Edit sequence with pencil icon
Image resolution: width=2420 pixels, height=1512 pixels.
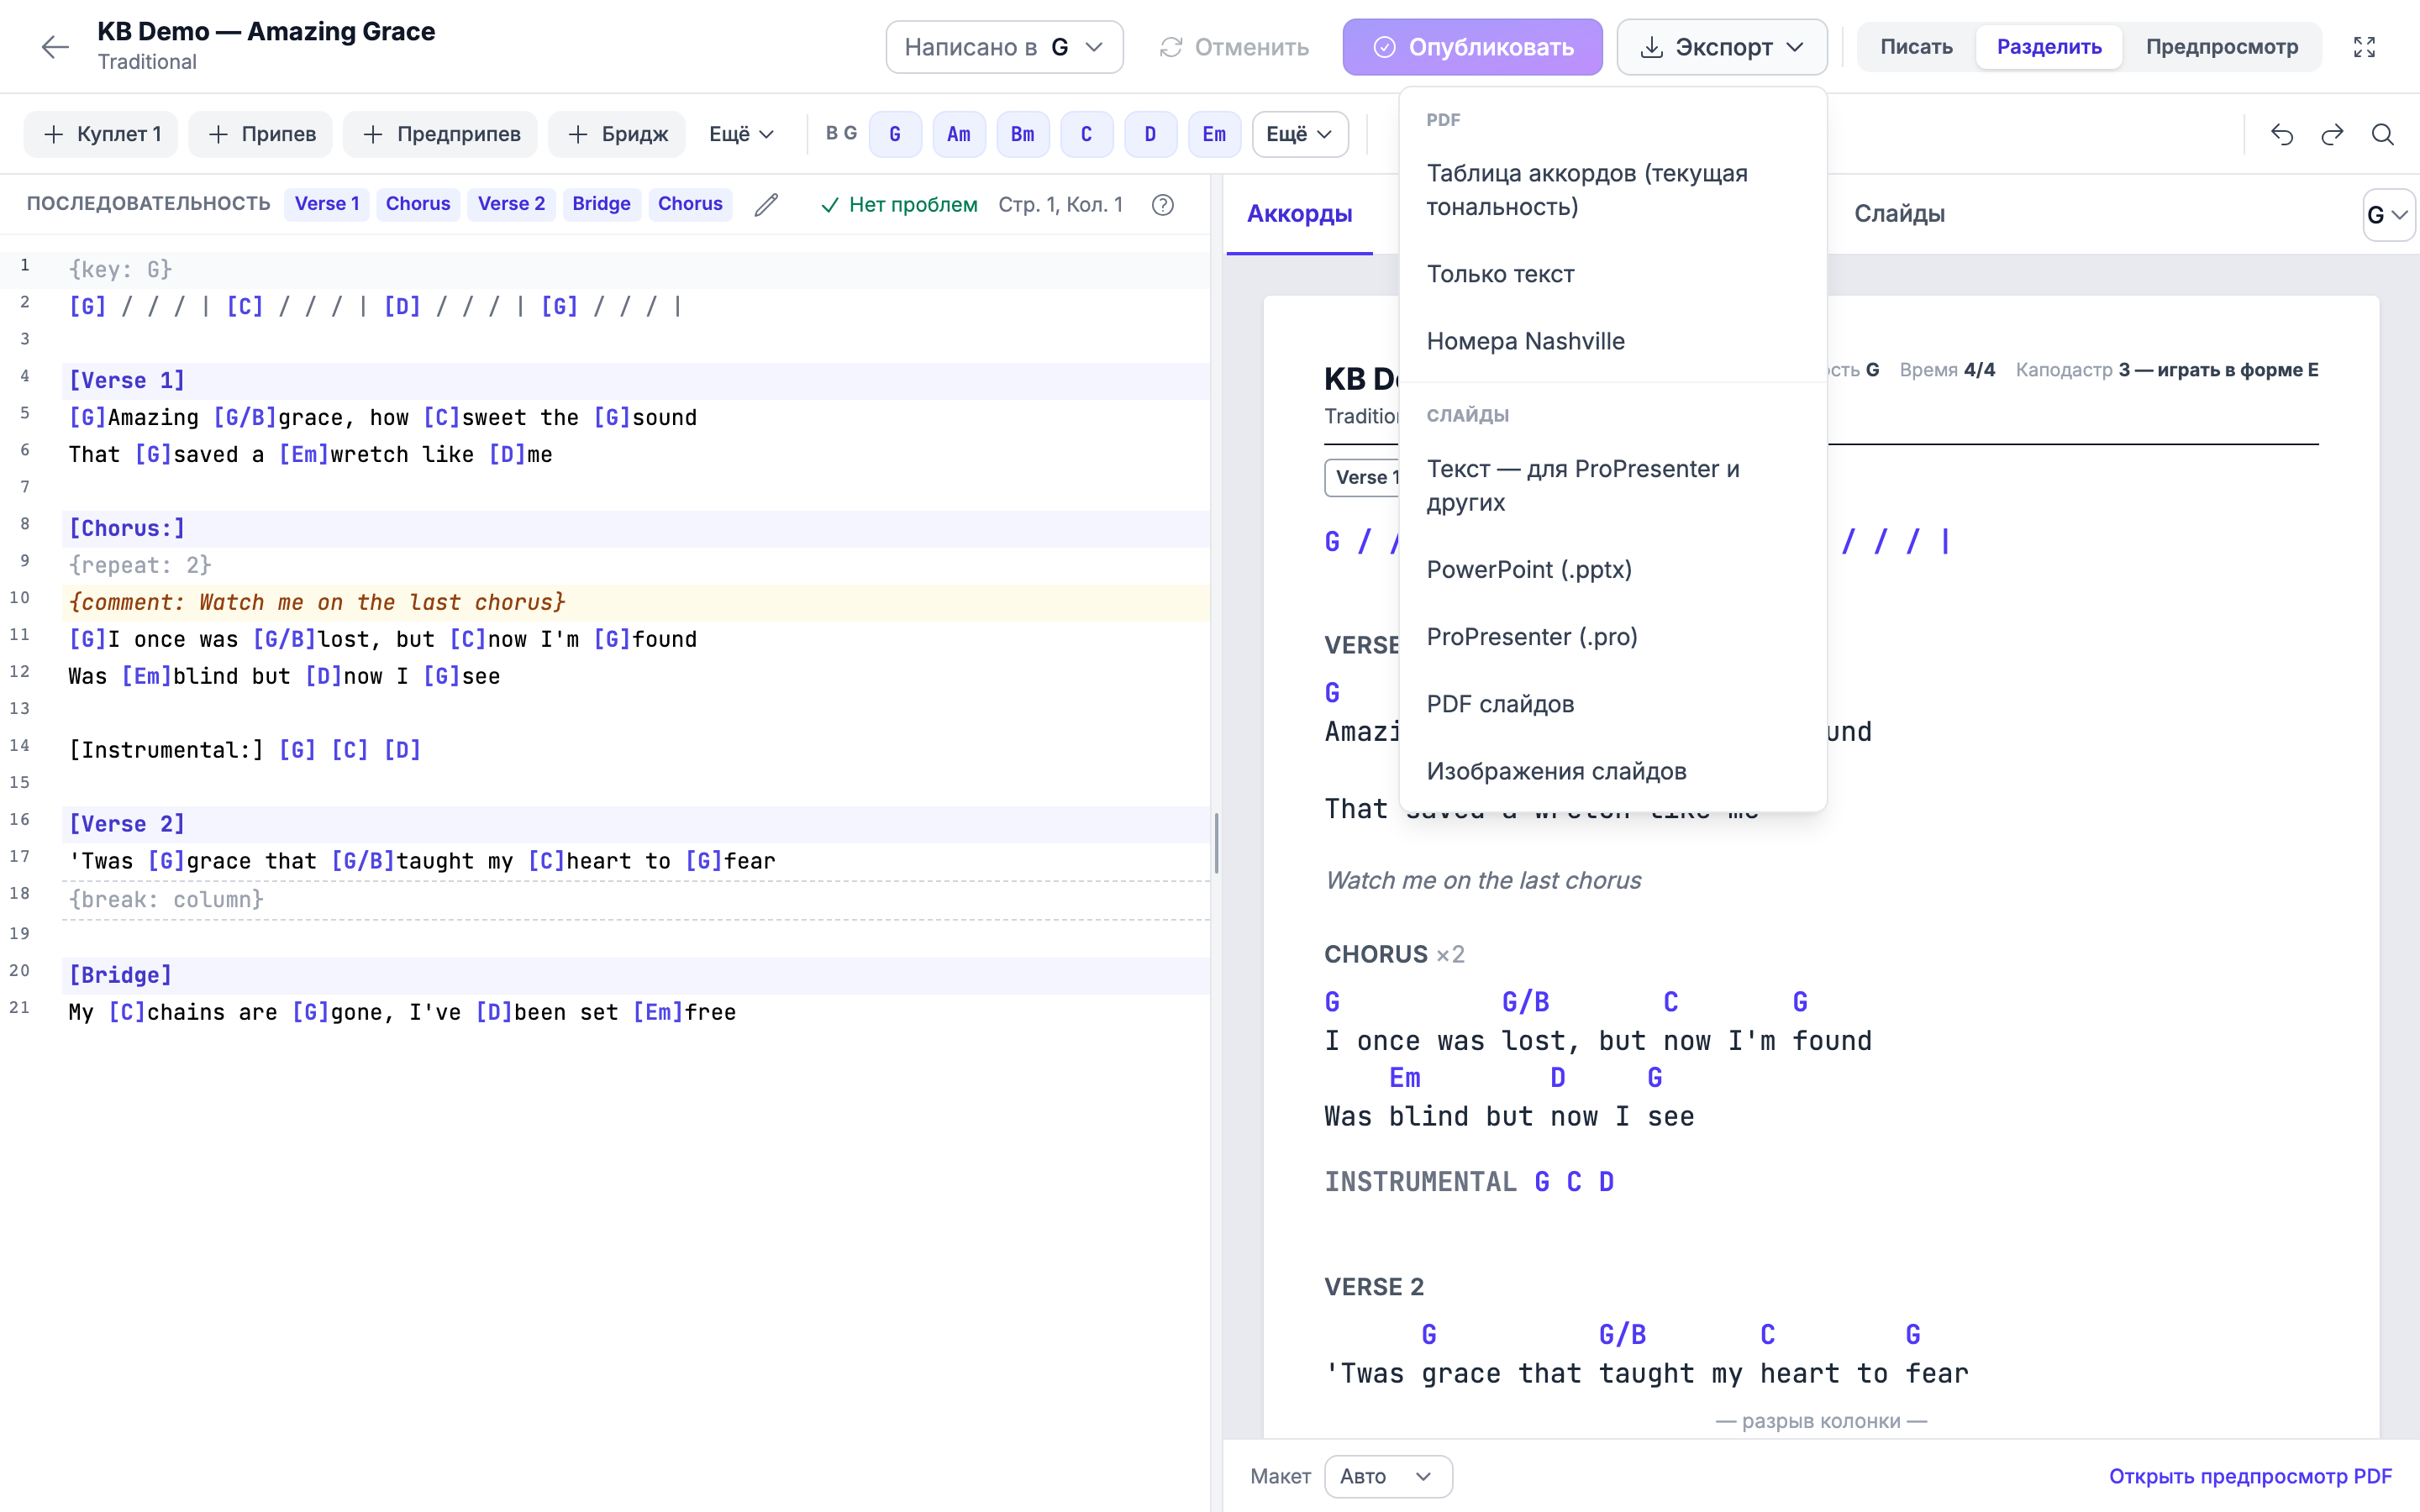tap(766, 204)
